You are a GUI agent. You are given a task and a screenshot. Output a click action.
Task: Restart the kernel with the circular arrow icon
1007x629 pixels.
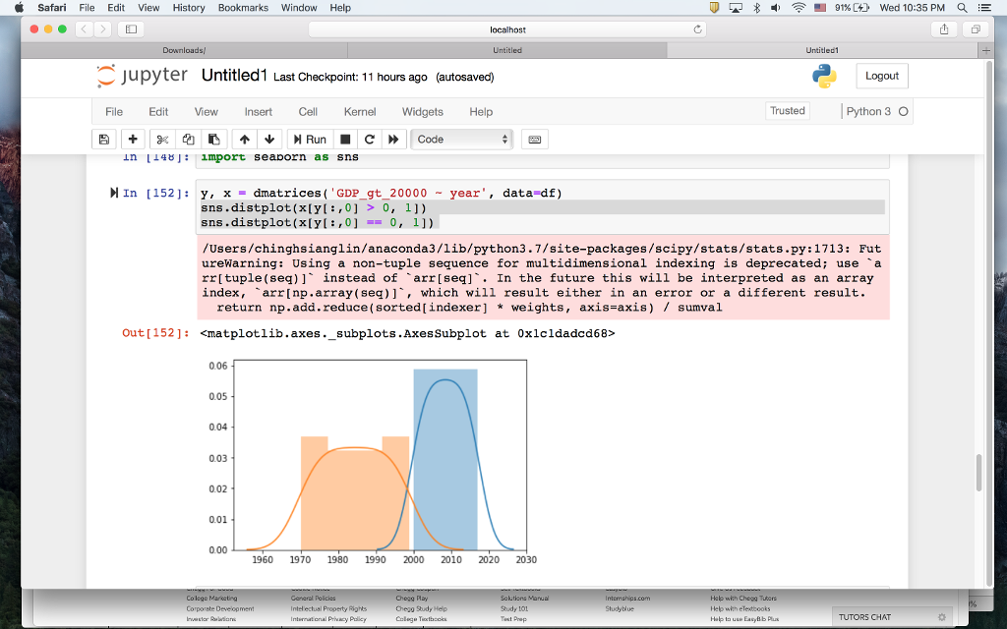click(370, 140)
